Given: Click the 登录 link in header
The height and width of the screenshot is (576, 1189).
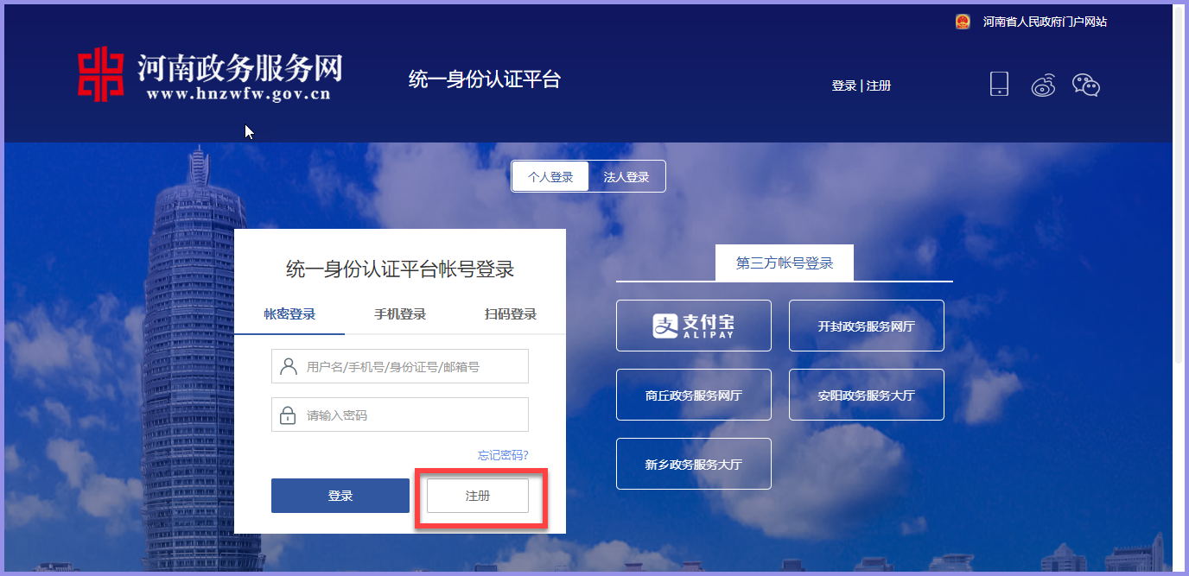Looking at the screenshot, I should click(x=844, y=85).
